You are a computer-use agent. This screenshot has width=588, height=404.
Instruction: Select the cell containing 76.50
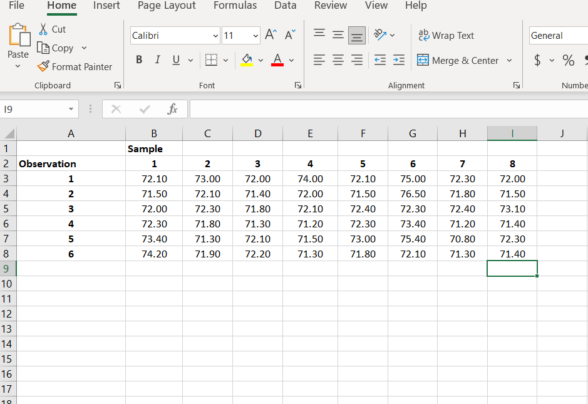[x=412, y=194]
